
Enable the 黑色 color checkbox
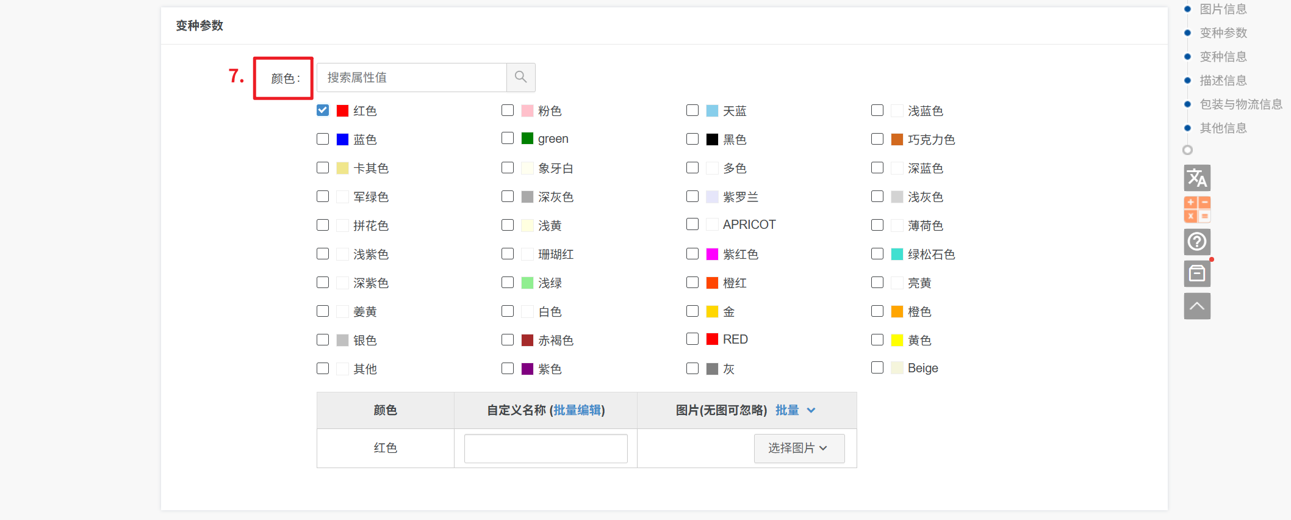click(x=692, y=139)
